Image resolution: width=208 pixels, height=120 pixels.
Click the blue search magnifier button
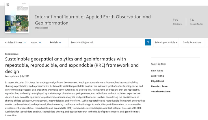coord(148,42)
